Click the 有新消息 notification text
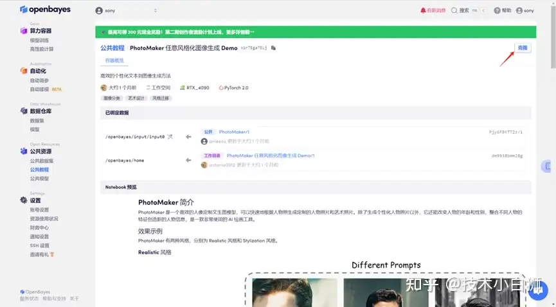Screen dimensions: 556x307 [x=436, y=10]
